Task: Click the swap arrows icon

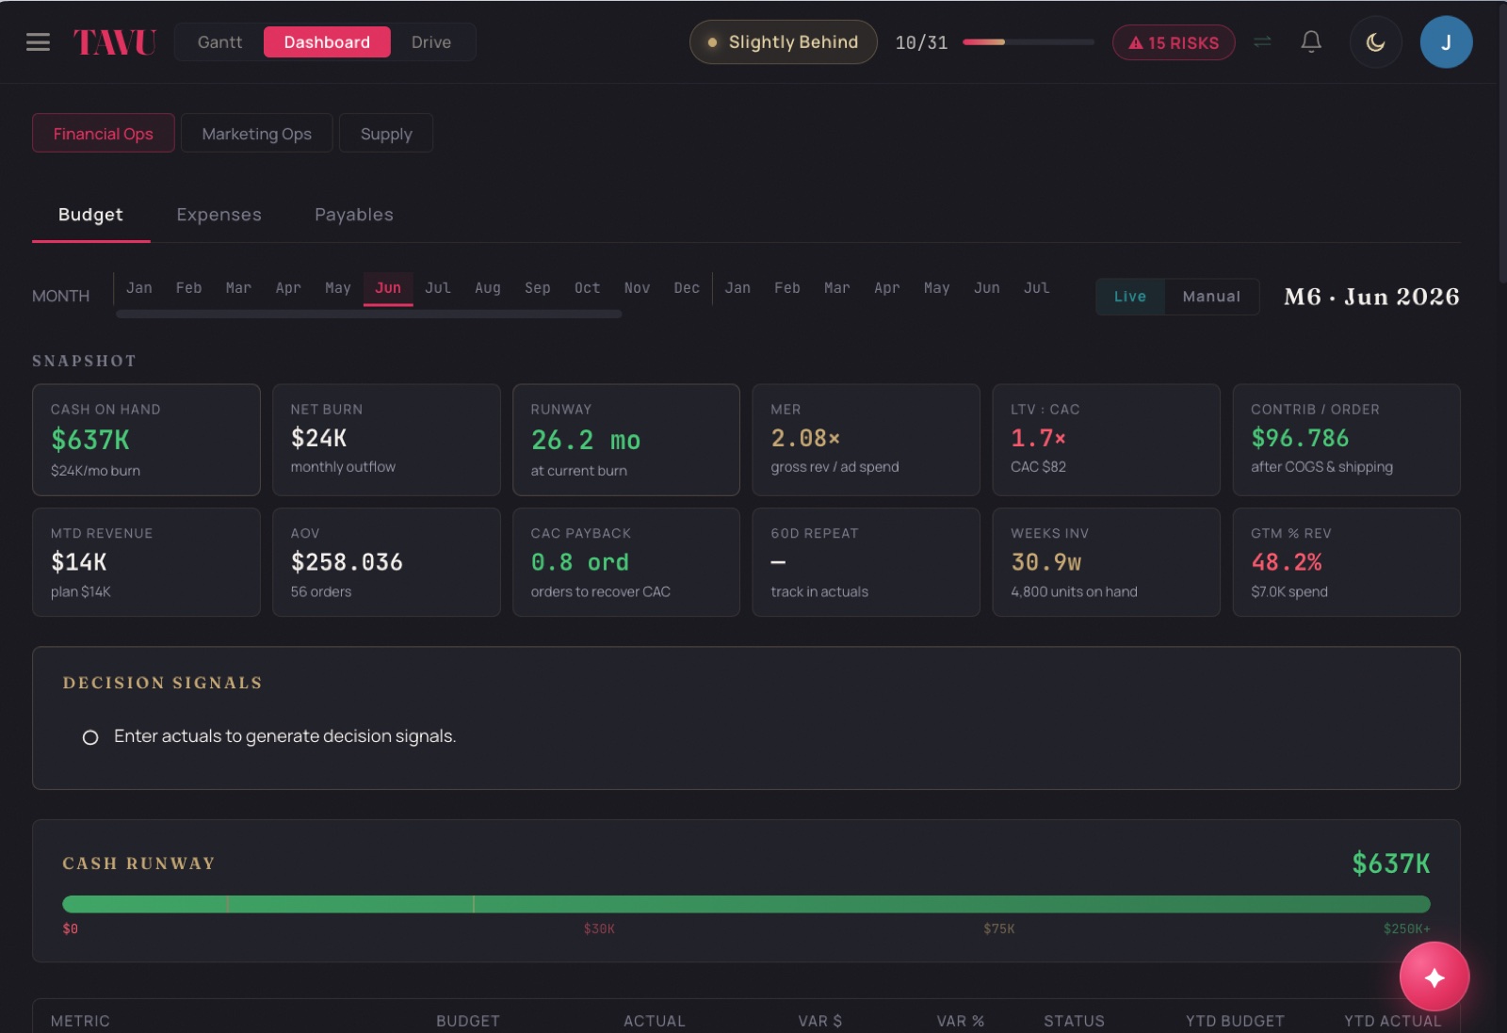Action: (1262, 42)
